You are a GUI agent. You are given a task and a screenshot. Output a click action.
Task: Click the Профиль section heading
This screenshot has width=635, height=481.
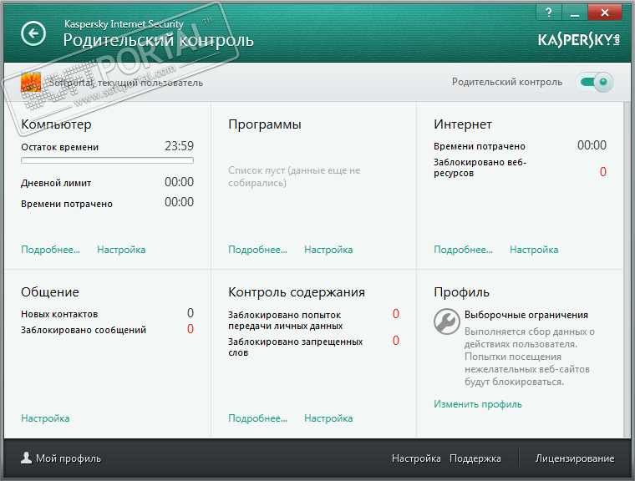point(462,292)
